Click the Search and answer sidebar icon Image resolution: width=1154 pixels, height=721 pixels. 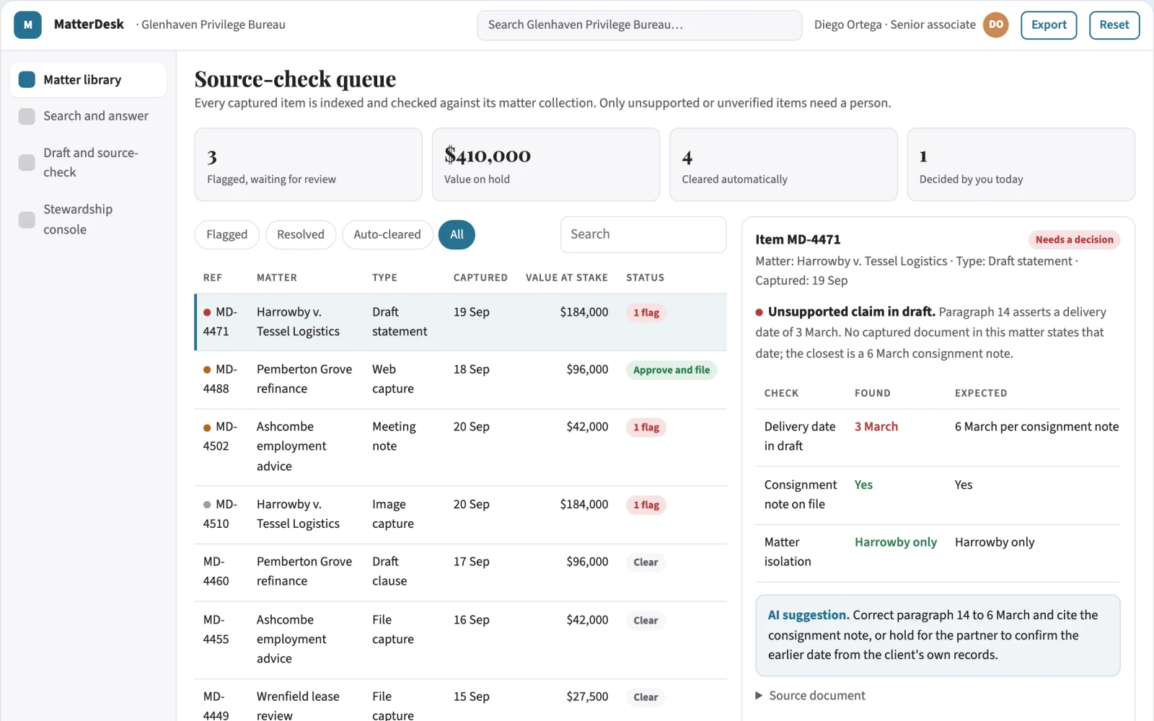(27, 116)
